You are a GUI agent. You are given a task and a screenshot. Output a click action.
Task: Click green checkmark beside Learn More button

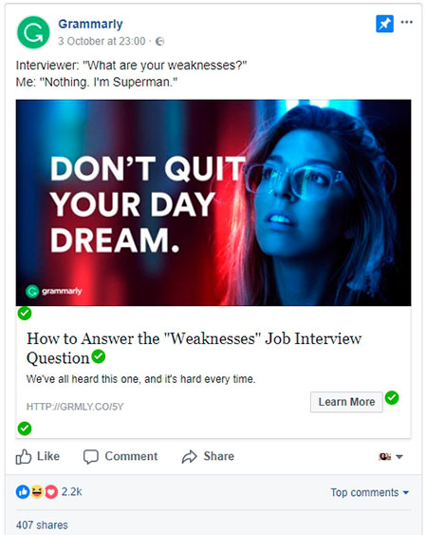392,398
